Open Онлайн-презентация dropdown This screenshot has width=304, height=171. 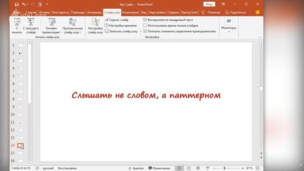point(52,26)
